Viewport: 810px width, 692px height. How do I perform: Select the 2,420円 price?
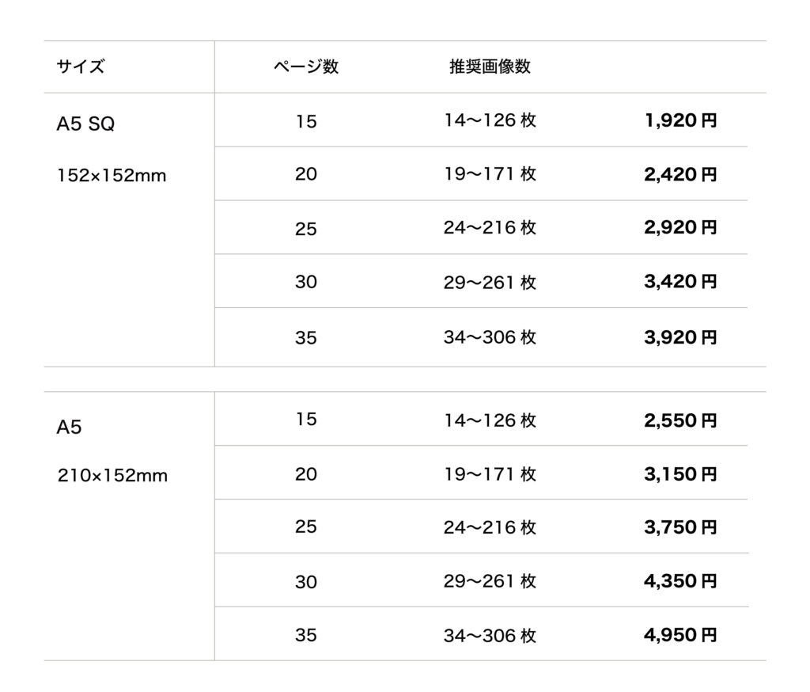pyautogui.click(x=680, y=174)
